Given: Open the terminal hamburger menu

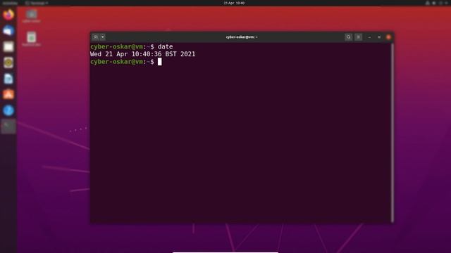Looking at the screenshot, I should click(359, 37).
